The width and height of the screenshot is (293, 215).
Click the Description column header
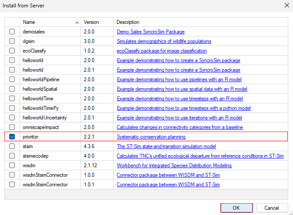pos(200,22)
